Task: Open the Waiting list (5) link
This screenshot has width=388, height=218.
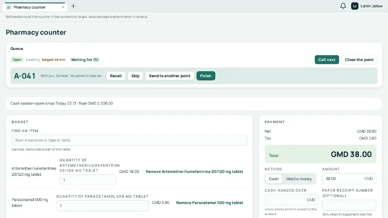Action: [84, 60]
